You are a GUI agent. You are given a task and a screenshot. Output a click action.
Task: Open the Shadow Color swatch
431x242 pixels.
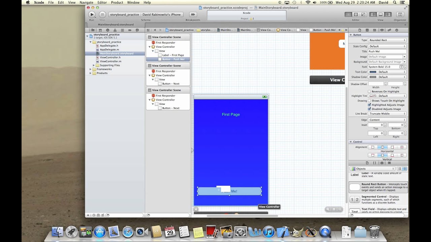click(373, 77)
